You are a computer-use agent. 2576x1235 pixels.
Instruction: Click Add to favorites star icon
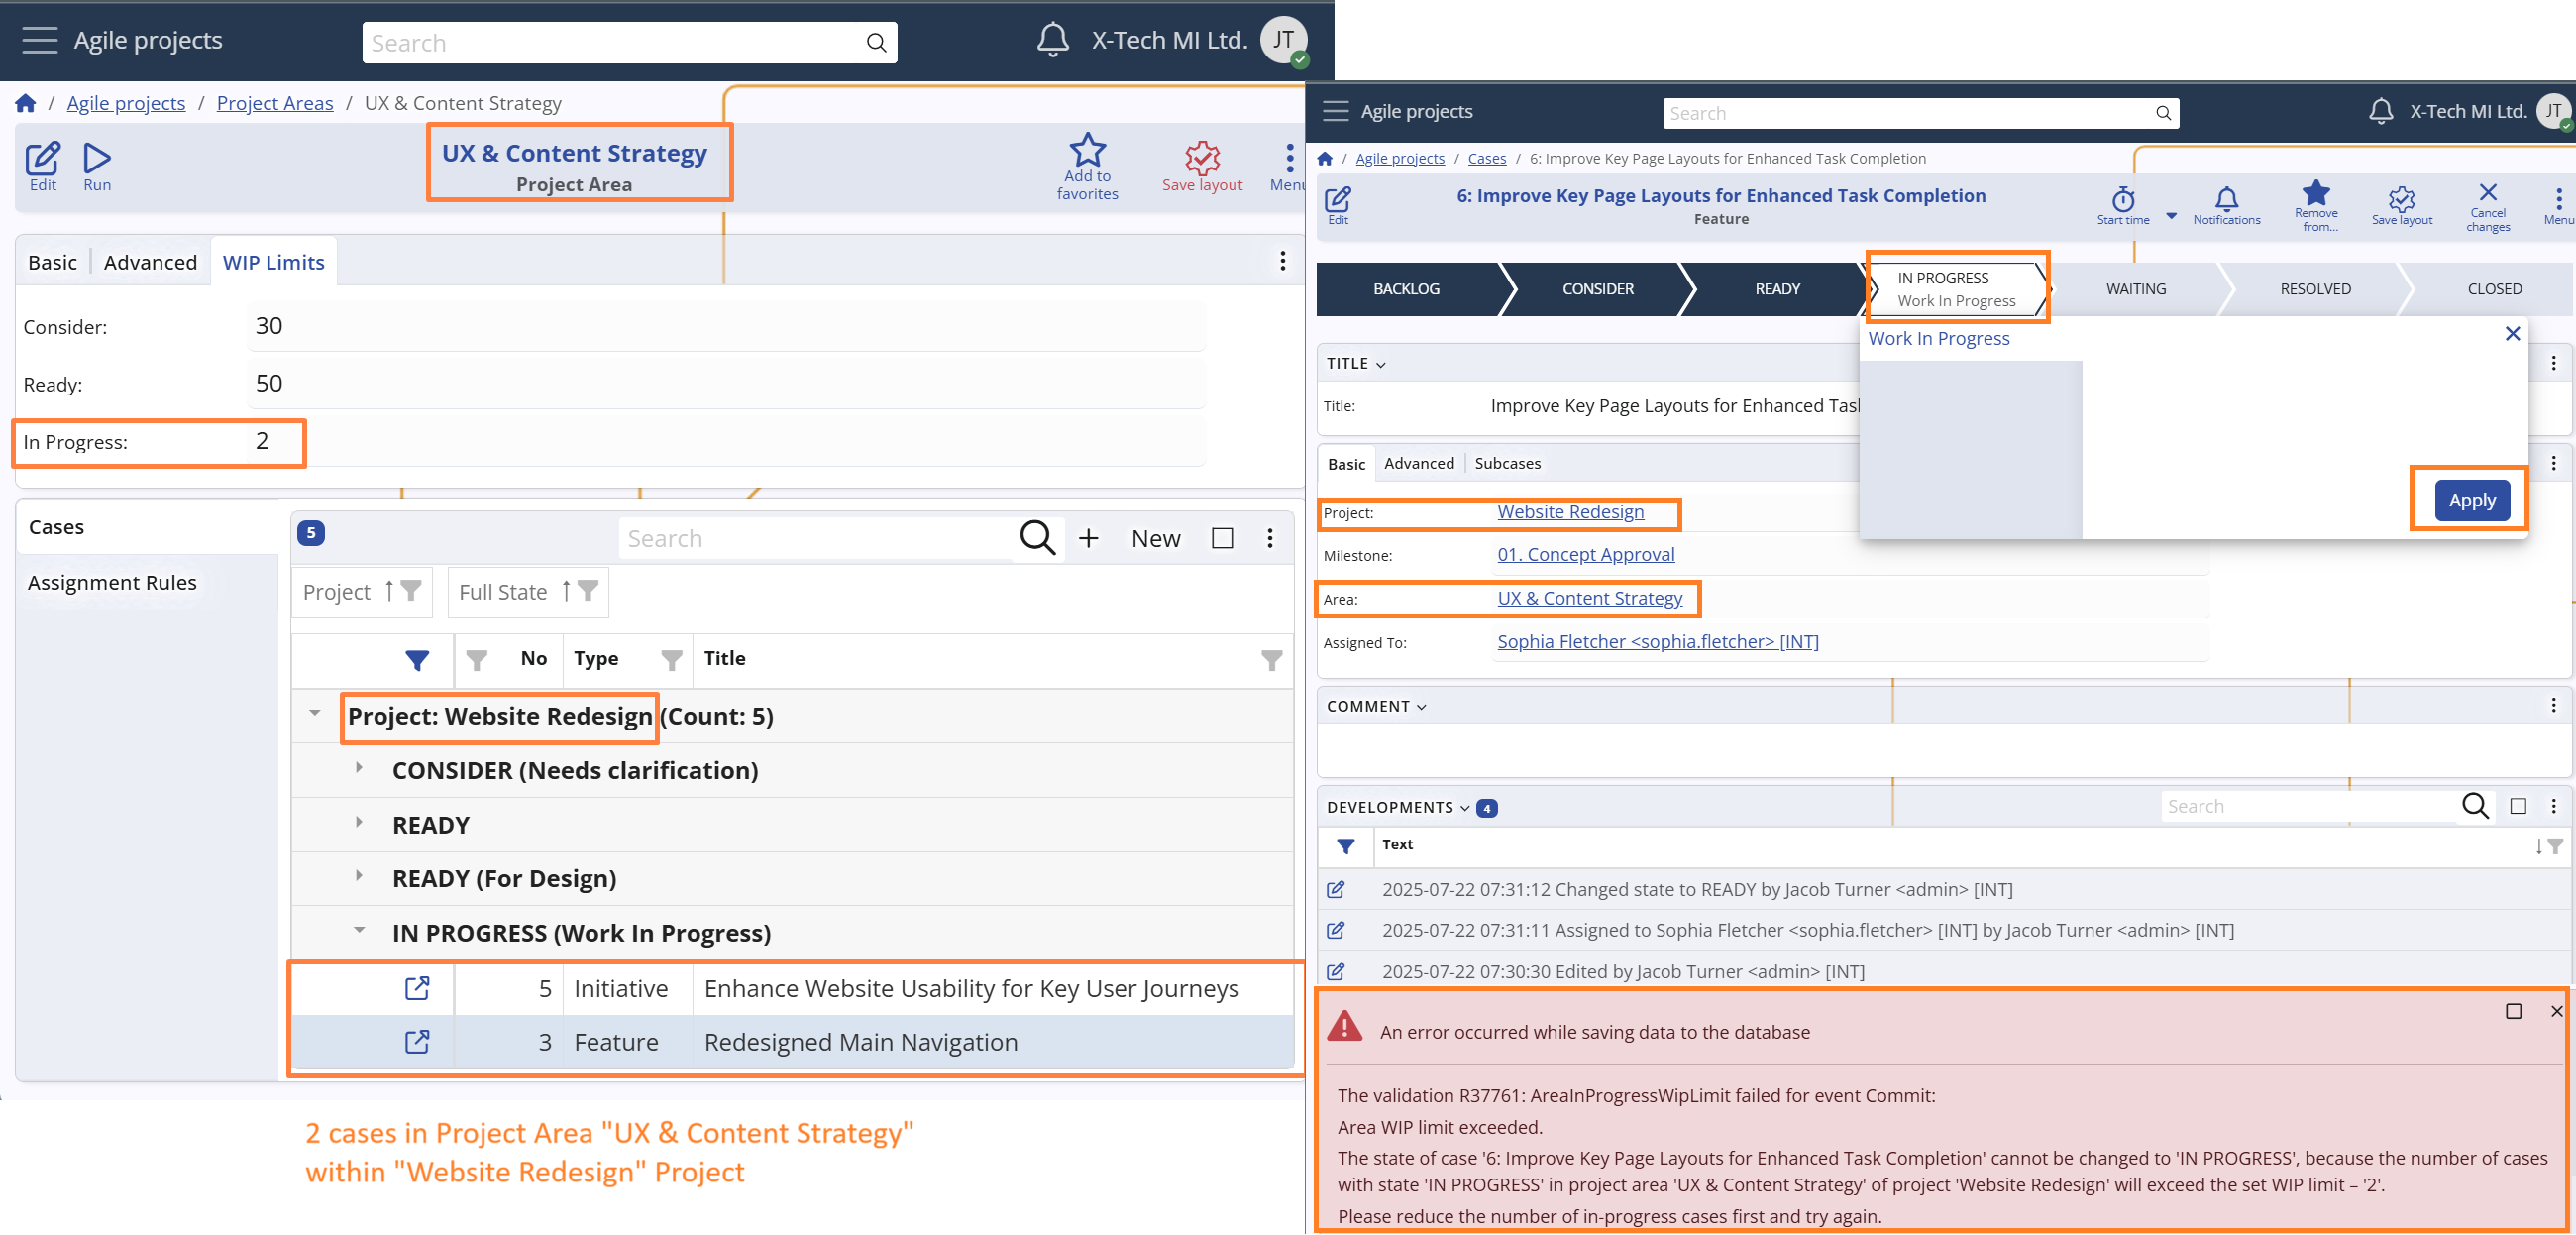click(x=1087, y=151)
